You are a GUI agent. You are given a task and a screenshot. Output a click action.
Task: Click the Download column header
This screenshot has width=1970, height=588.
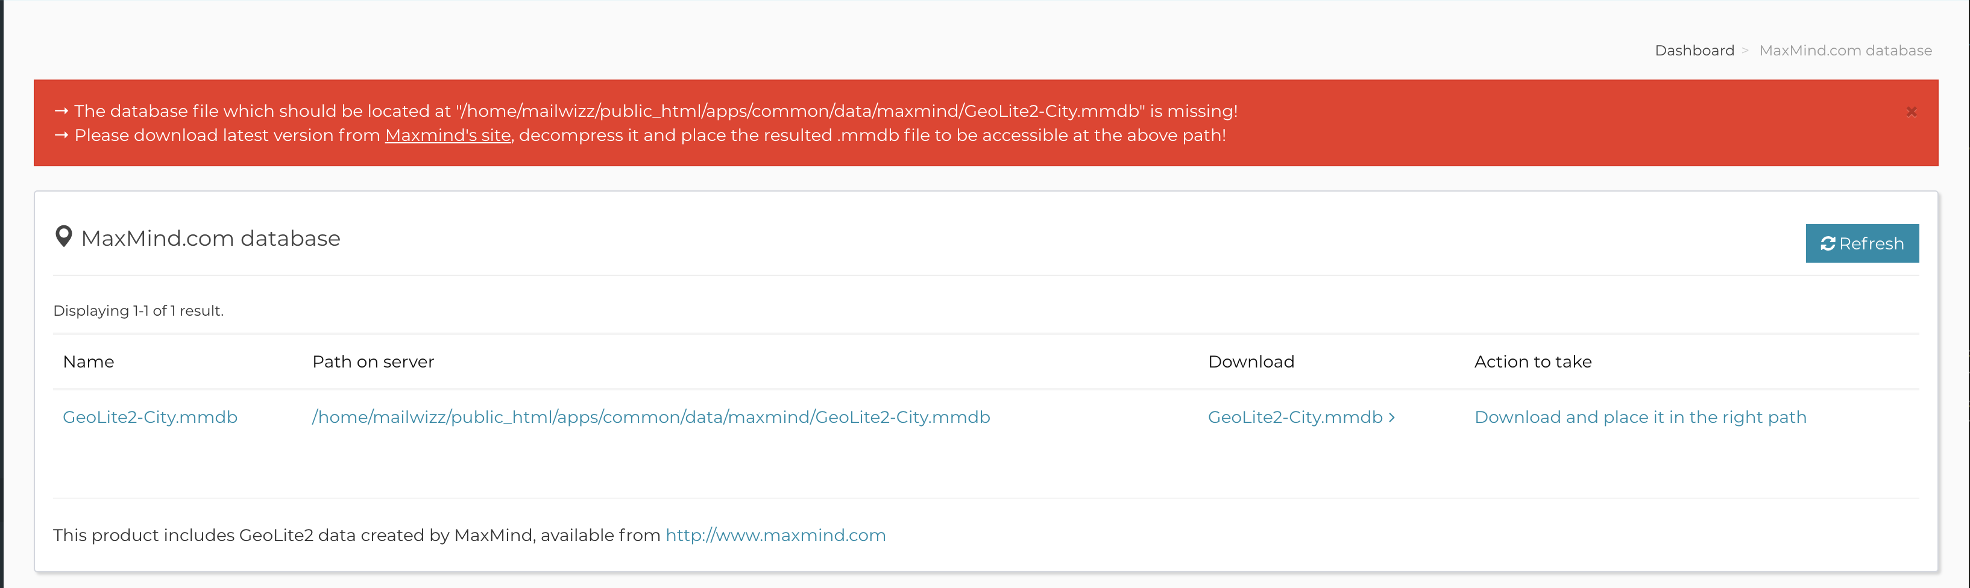pyautogui.click(x=1251, y=361)
